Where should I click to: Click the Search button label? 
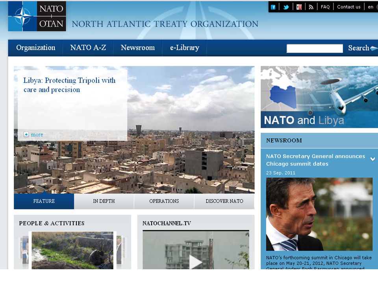[x=358, y=48]
